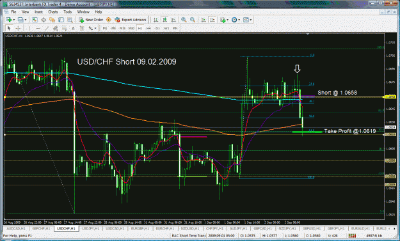Click the chart shift triangle marker
400x241 pixels.
pyautogui.click(x=308, y=34)
